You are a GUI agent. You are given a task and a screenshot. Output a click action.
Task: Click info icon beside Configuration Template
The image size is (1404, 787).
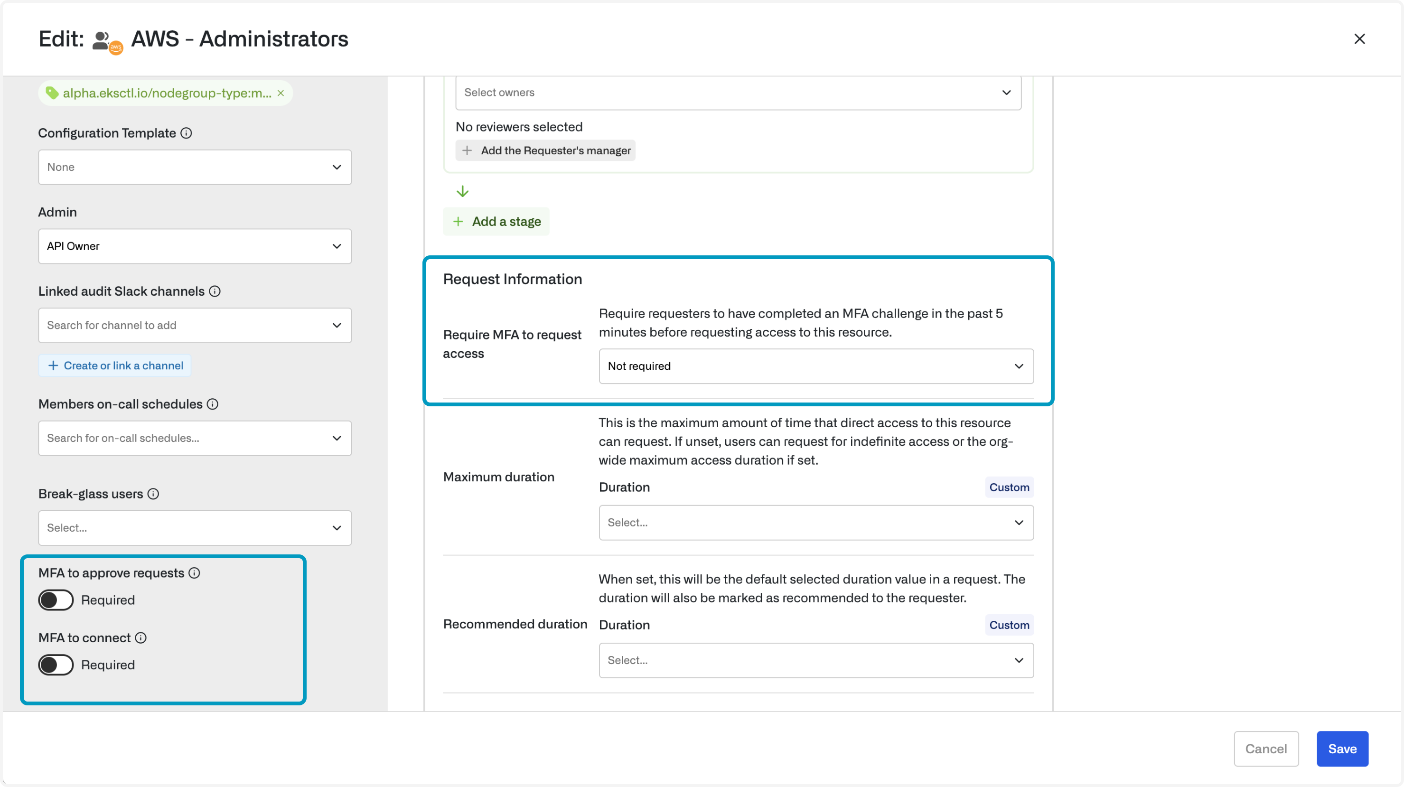(187, 133)
